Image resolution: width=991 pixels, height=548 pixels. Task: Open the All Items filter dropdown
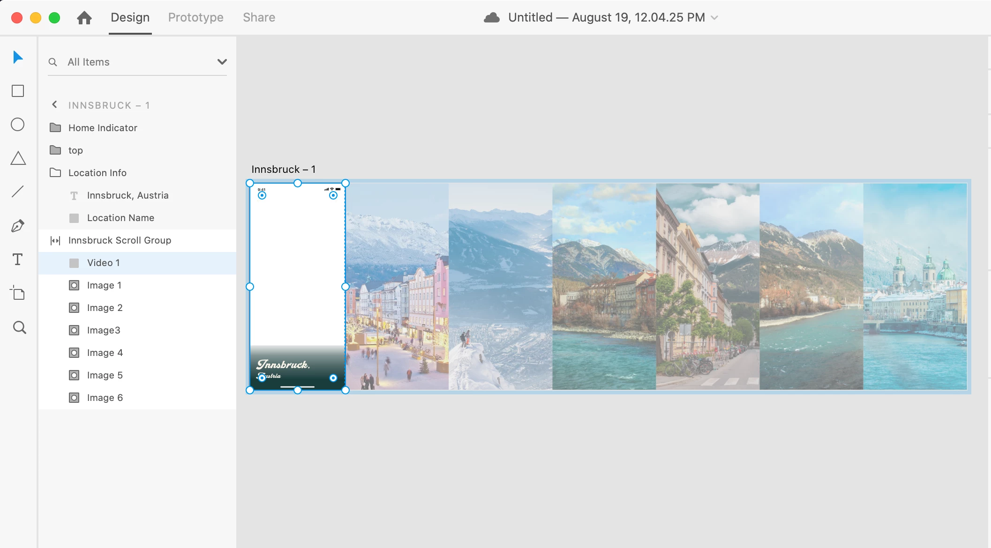[222, 62]
